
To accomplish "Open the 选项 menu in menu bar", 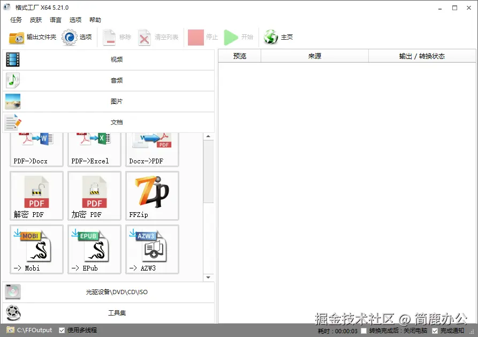I will 75,20.
